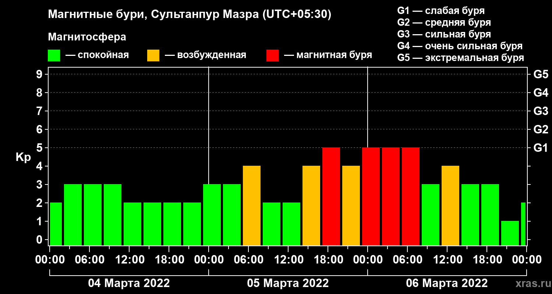The width and height of the screenshot is (552, 294).
Task: Click the red bar at 06:00 on 06 Марта
Action: pos(411,196)
